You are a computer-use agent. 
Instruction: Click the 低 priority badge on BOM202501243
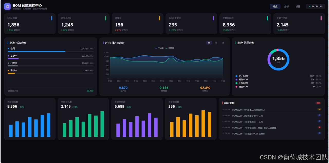319,115
